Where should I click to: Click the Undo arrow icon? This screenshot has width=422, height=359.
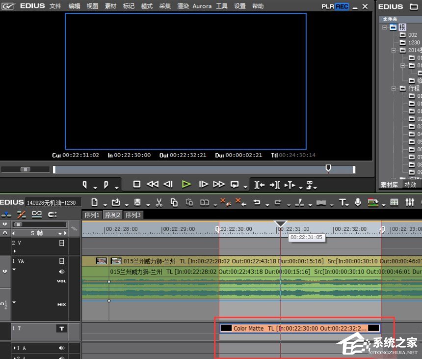tap(256, 202)
